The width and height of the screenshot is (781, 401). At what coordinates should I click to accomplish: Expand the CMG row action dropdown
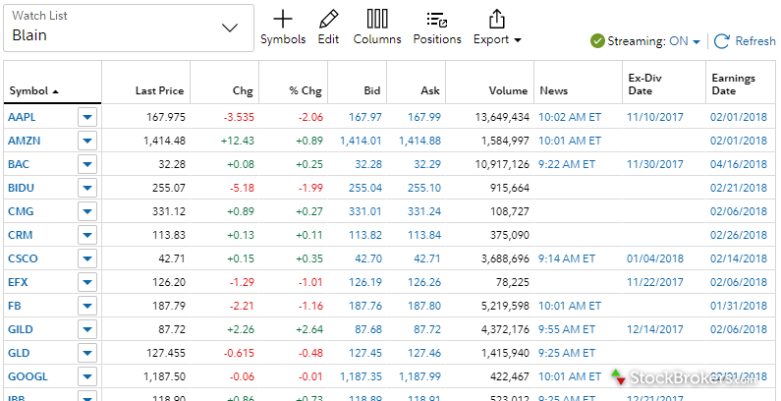(87, 211)
